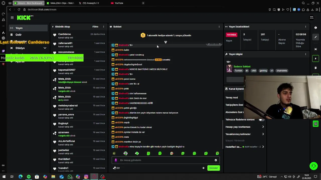The height and width of the screenshot is (180, 321).
Task: Expand Hesap yaşı kısıtlaması setting
Action: [x=245, y=127]
